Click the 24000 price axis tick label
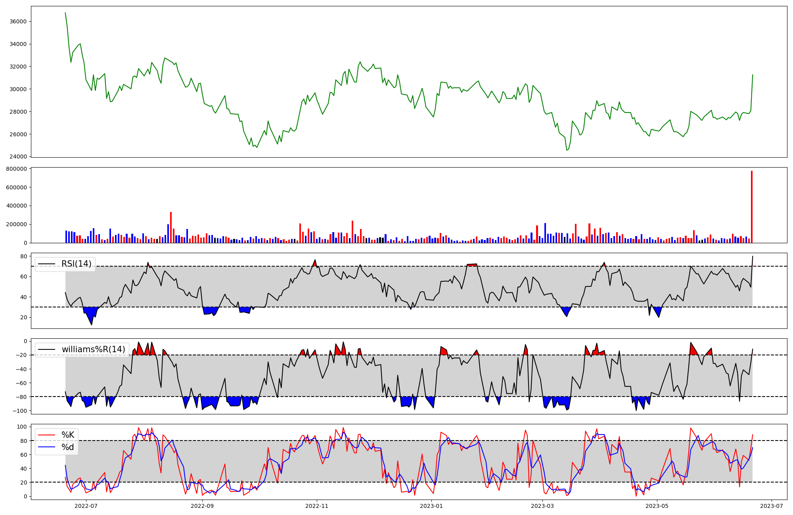 pos(18,156)
